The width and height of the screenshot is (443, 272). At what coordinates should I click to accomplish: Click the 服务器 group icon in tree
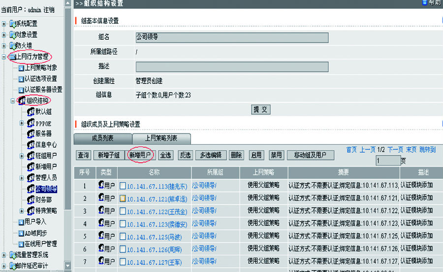[x=31, y=134]
